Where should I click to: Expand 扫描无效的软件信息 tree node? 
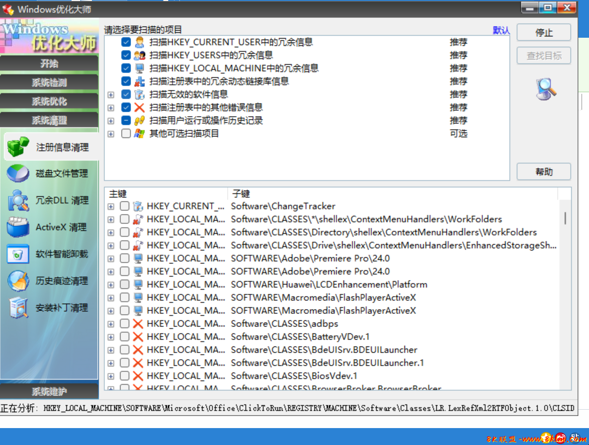pyautogui.click(x=111, y=94)
